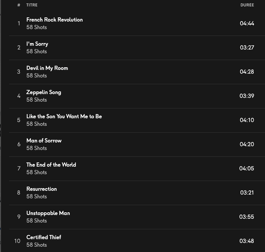Select the Zeppelin Song track
The height and width of the screenshot is (252, 265).
click(x=43, y=92)
